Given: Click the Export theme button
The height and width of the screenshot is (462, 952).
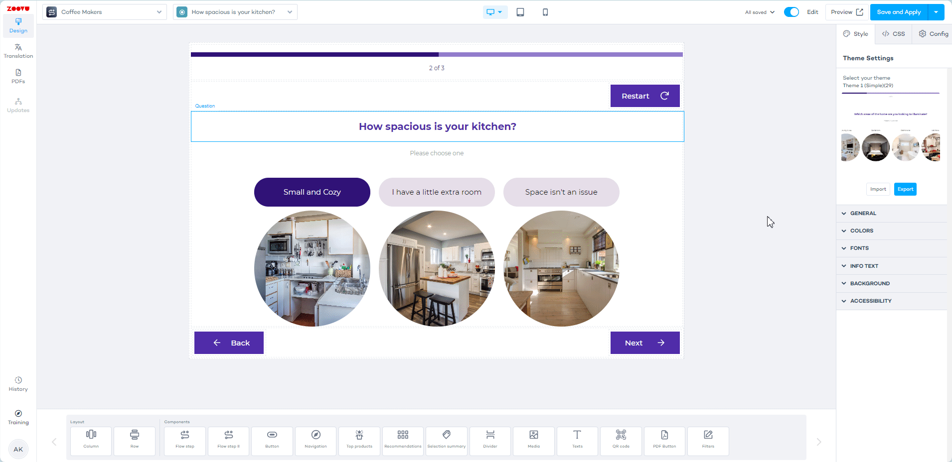Looking at the screenshot, I should click(x=905, y=189).
